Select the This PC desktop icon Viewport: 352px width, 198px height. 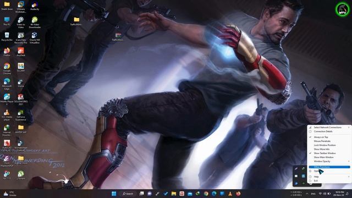pyautogui.click(x=7, y=21)
